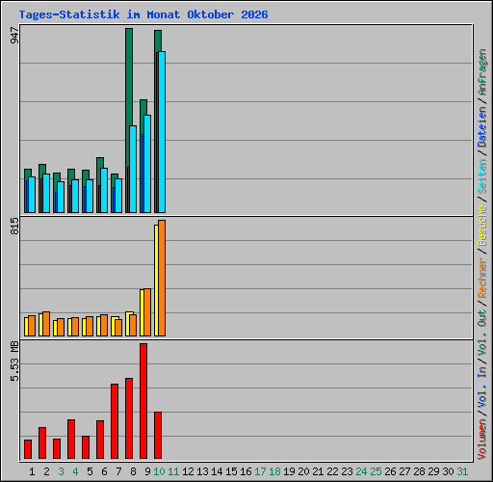The image size is (493, 482).
Task: Click the day 7 axis label
Action: pos(118,471)
